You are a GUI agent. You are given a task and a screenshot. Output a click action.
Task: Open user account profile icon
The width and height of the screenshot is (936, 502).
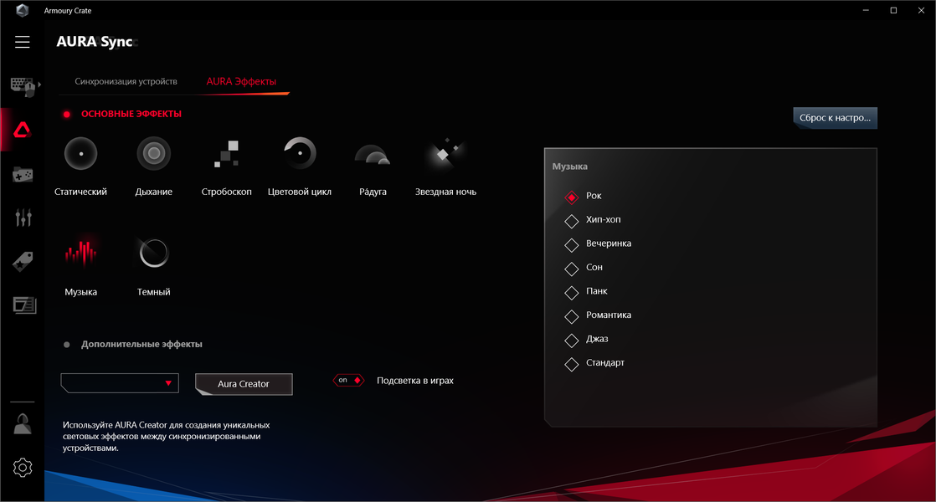pos(23,424)
